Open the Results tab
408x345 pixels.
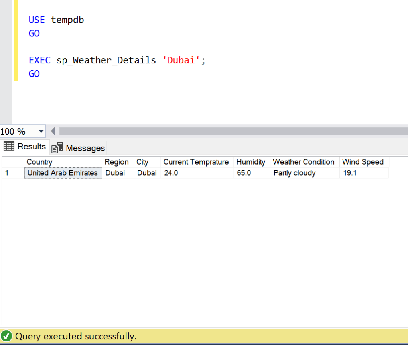25,147
